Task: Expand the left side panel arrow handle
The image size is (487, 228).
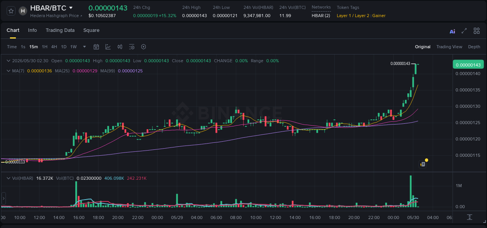Action: coord(4,198)
